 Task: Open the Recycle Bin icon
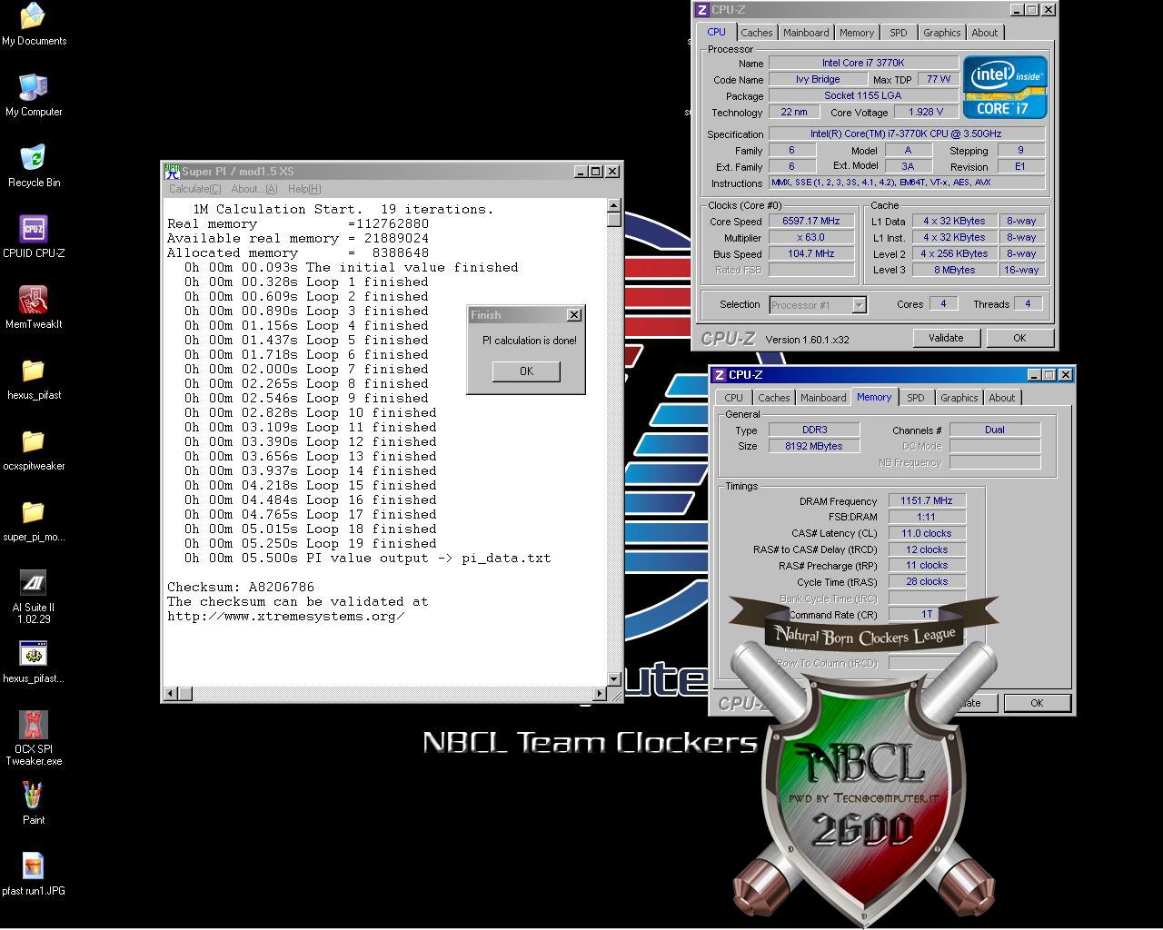point(34,165)
